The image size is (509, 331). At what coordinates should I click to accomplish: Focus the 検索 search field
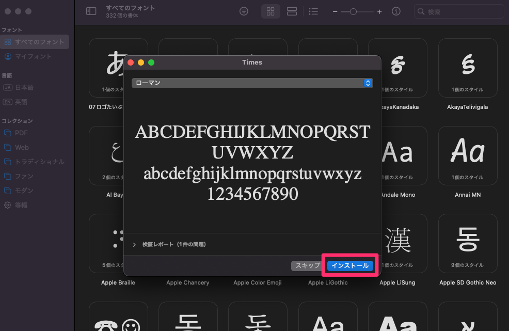(459, 12)
